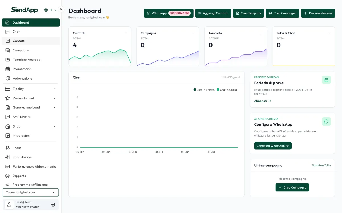342x213 pixels.
Task: Click the Impostazioni sliders icon
Action: 8,157
